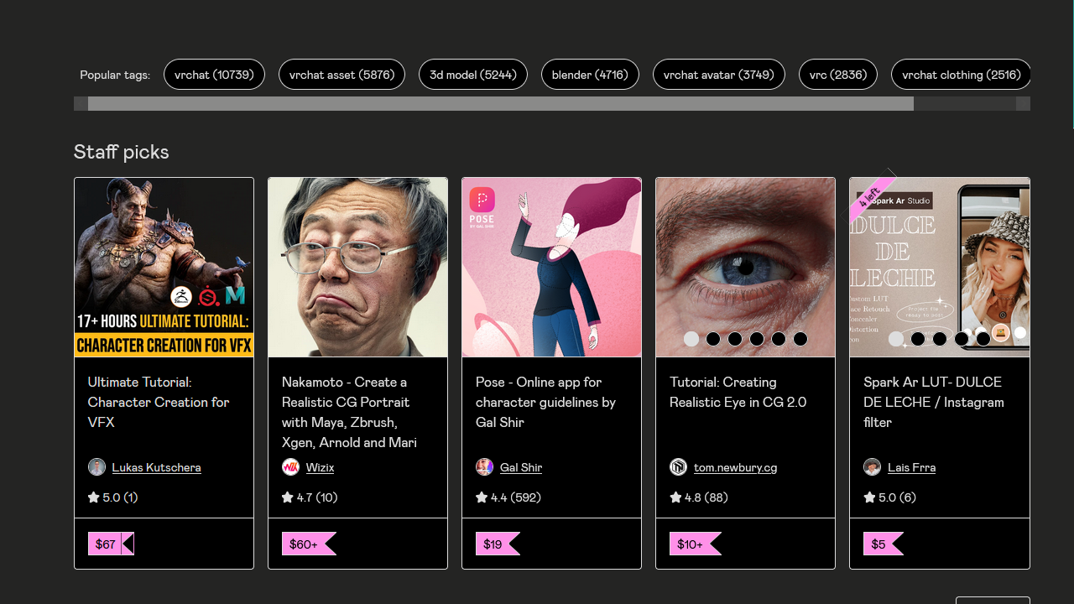Click the tom.newbury.cg avatar icon
Image resolution: width=1074 pixels, height=604 pixels.
coord(678,467)
